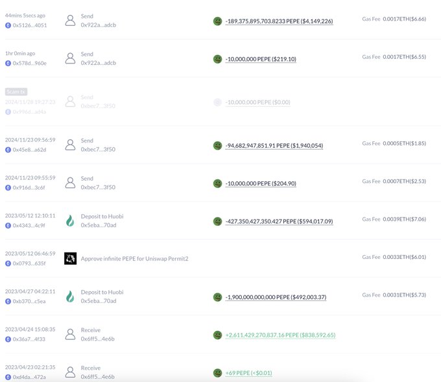Click PEPE icon beside -10,000,000 PEPE ($204.90)
Image resolution: width=441 pixels, height=382 pixels.
coord(217,183)
